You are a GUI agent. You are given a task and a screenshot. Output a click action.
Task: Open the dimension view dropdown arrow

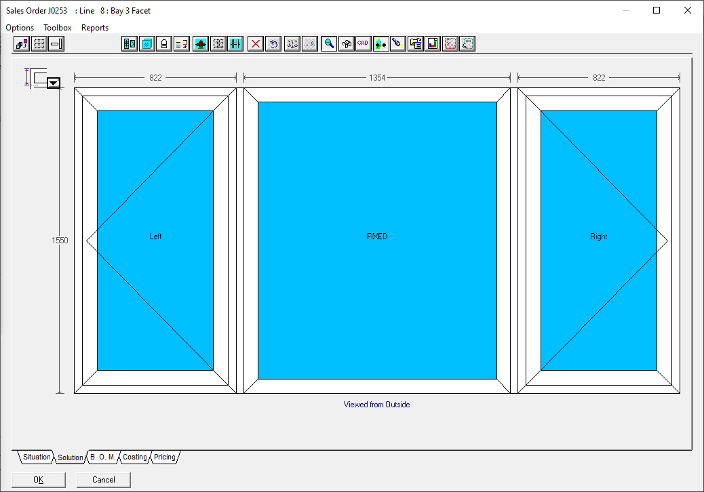click(x=54, y=83)
